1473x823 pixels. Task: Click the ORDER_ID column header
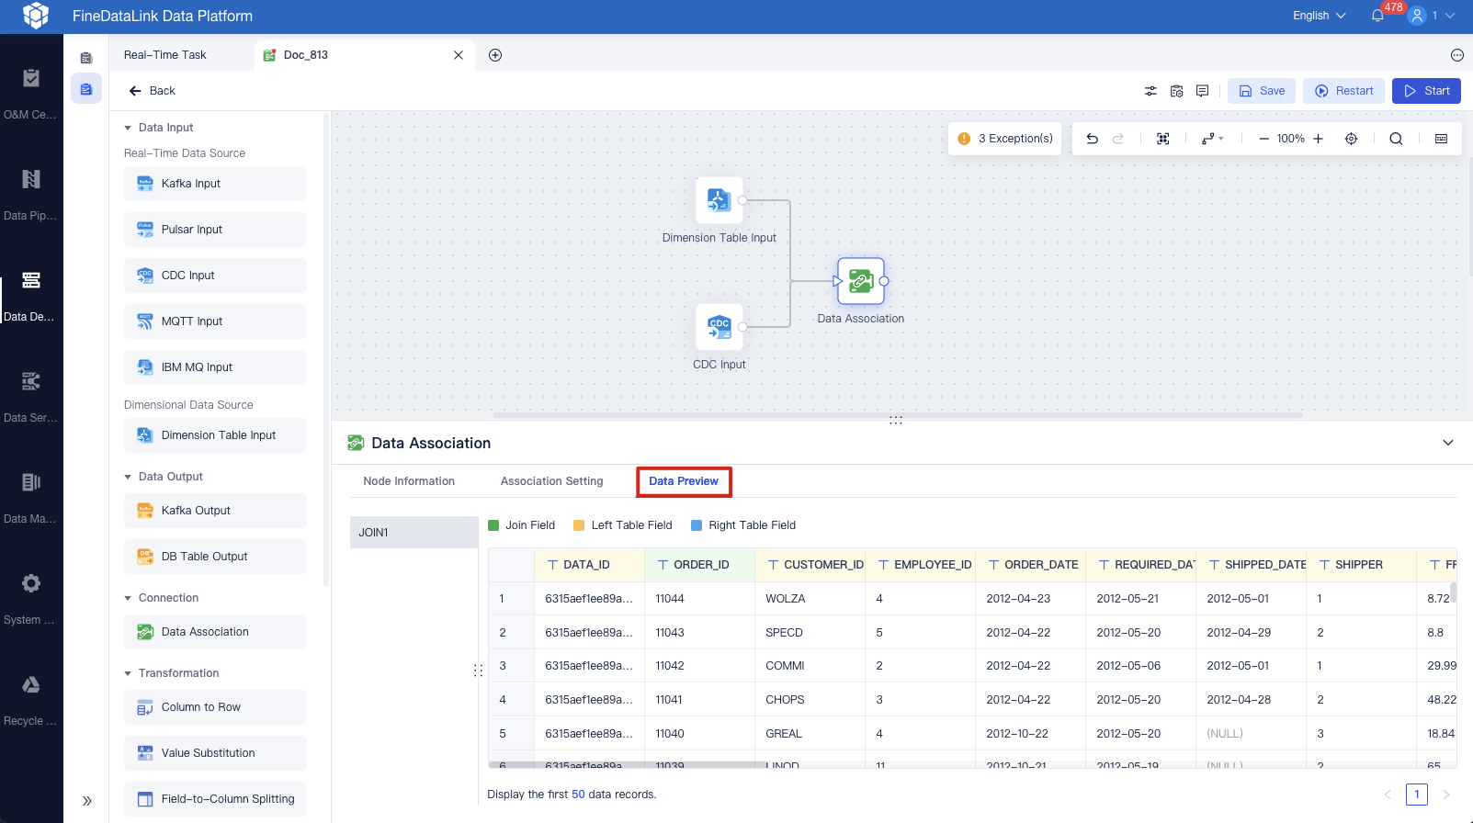point(699,565)
